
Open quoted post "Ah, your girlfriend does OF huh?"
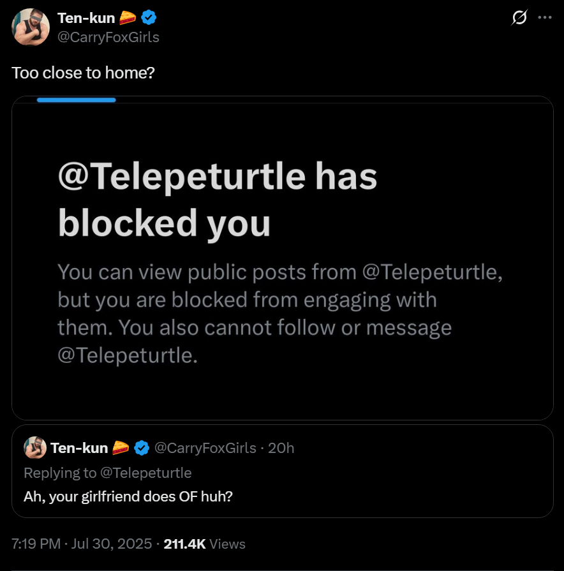(128, 496)
